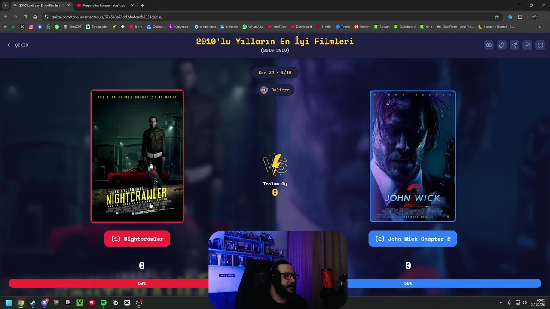The height and width of the screenshot is (309, 550).
Task: Open the browser extensions menu
Action: 520,17
